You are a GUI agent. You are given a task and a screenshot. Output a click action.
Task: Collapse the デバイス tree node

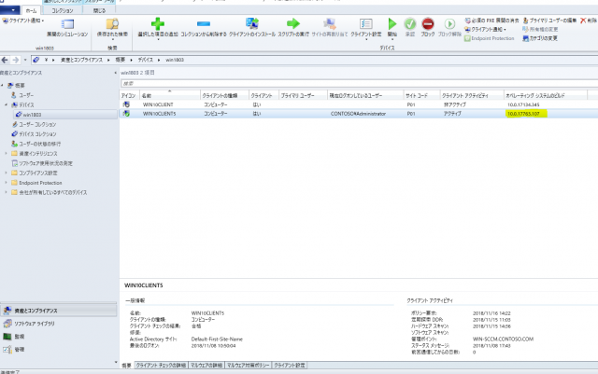[7, 104]
